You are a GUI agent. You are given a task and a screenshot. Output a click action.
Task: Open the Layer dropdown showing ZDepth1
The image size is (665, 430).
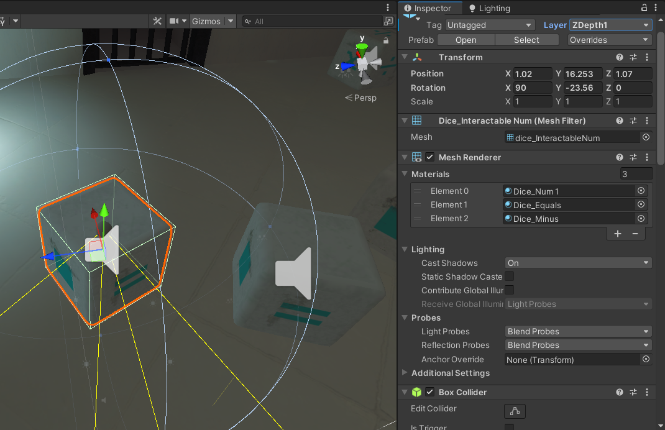610,25
